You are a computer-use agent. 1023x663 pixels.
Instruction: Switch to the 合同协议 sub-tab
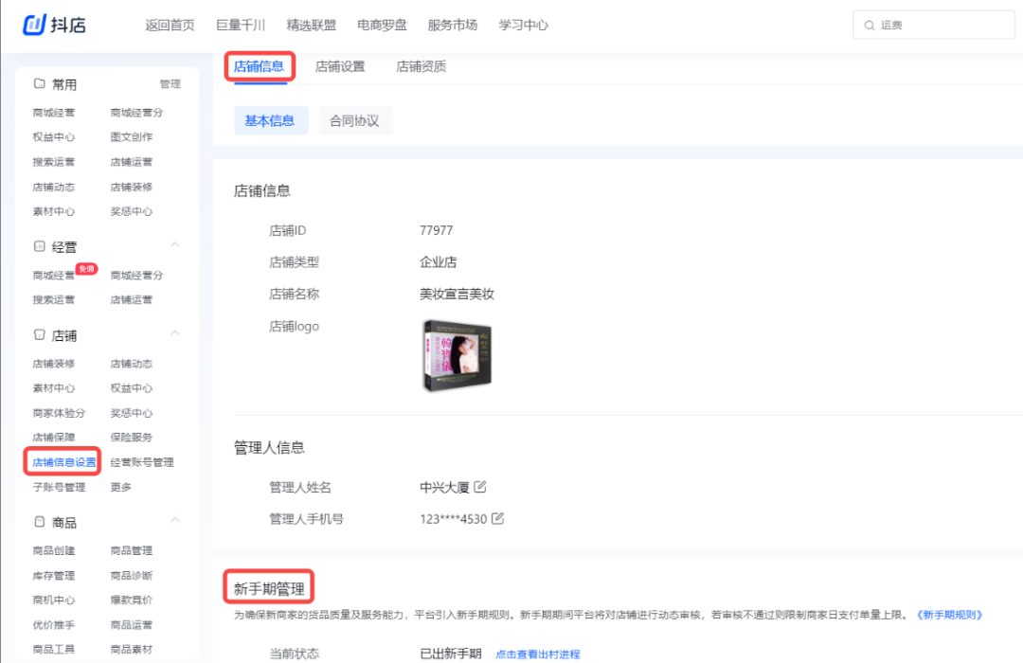coord(355,120)
